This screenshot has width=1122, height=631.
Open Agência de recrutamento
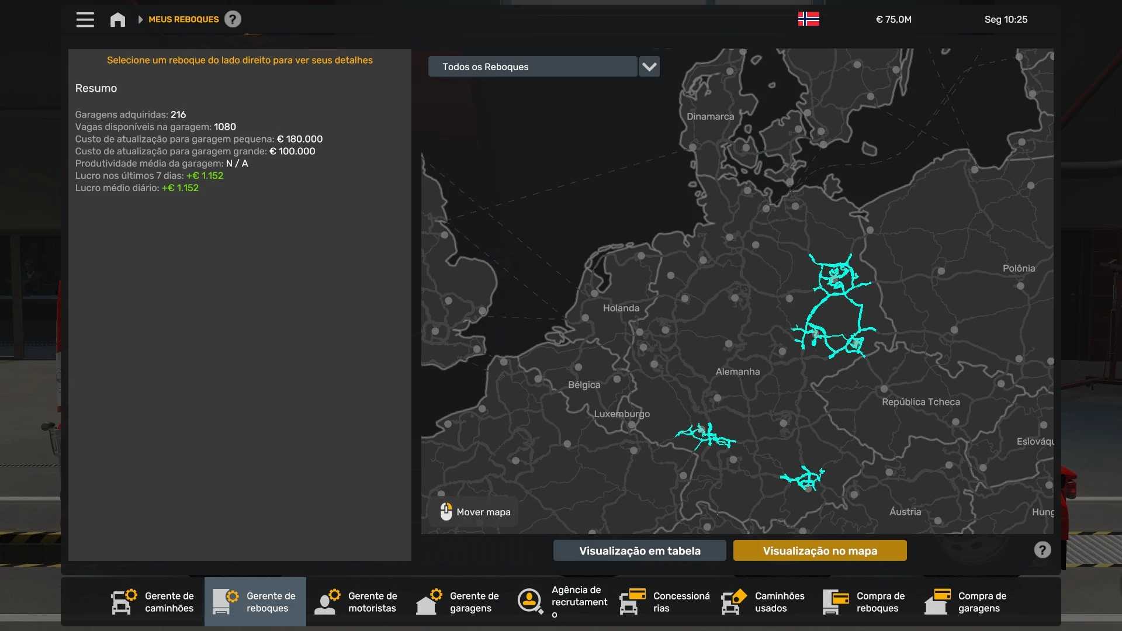coord(562,602)
